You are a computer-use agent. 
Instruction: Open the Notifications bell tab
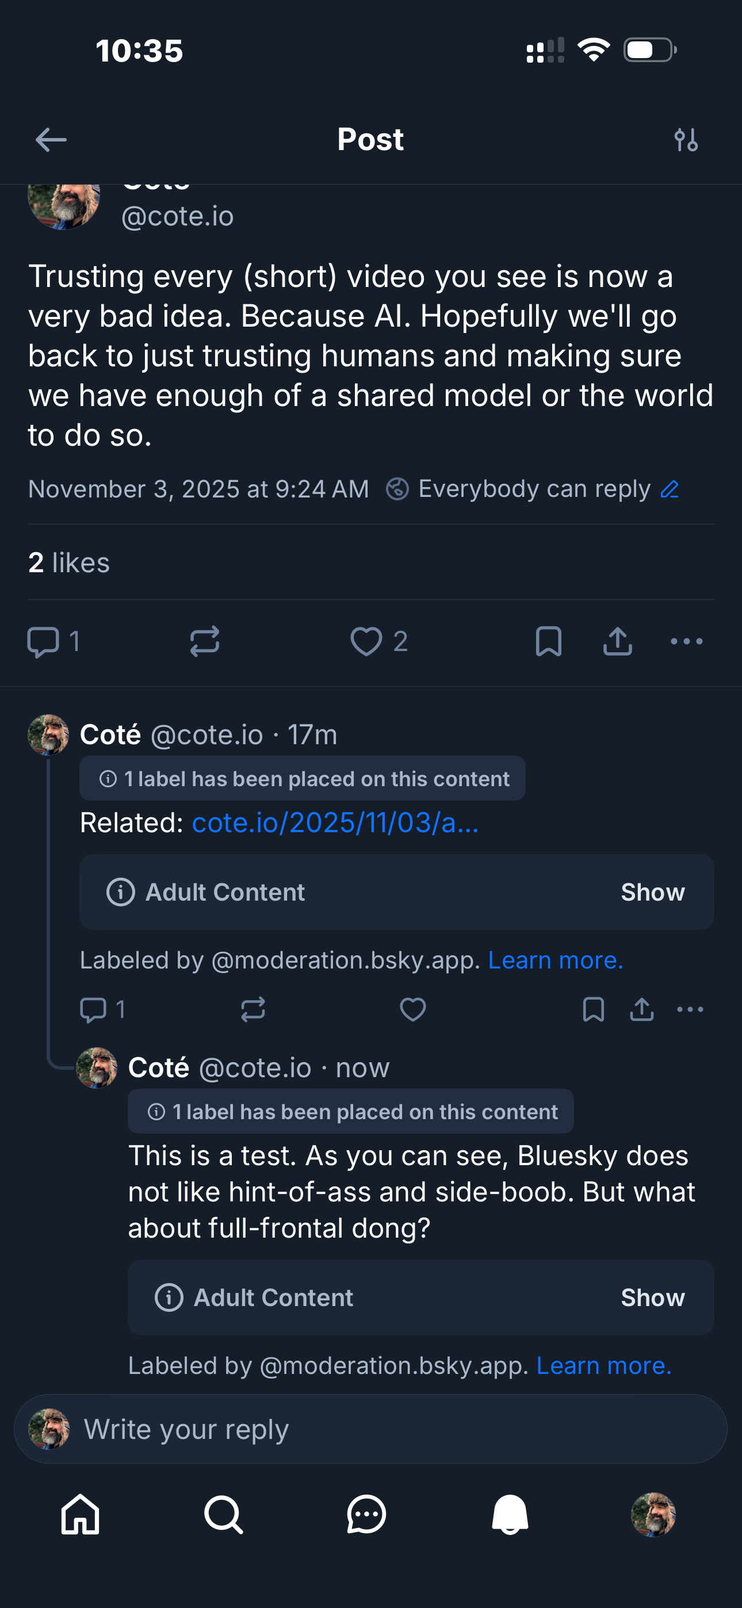coord(510,1514)
